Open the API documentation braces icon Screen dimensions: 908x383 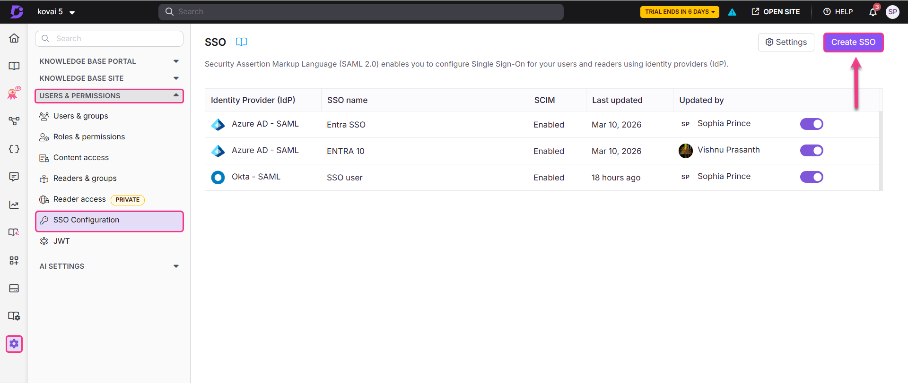coord(14,149)
